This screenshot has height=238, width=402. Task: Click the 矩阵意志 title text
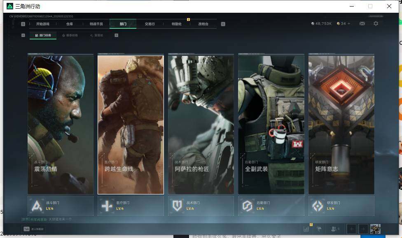tap(327, 169)
